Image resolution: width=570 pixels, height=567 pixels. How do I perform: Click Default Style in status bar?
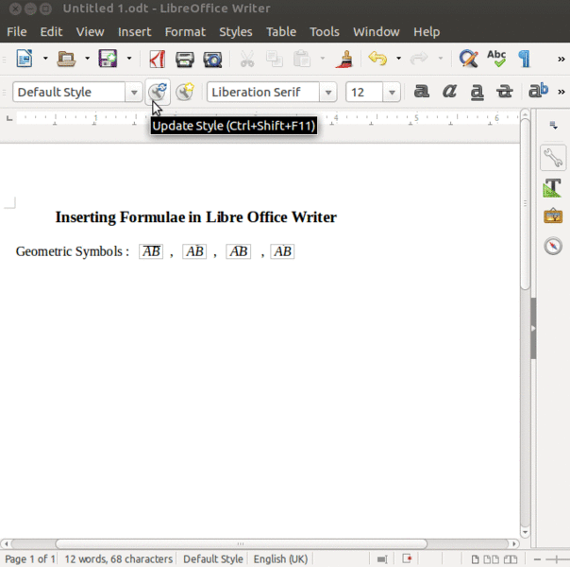pos(213,558)
